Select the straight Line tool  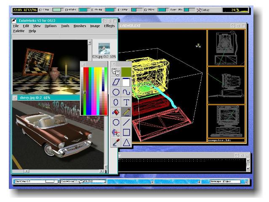pyautogui.click(x=126, y=122)
